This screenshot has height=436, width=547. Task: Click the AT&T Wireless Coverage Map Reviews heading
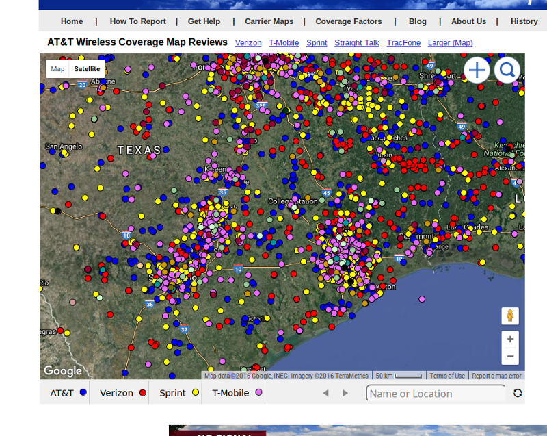point(137,42)
